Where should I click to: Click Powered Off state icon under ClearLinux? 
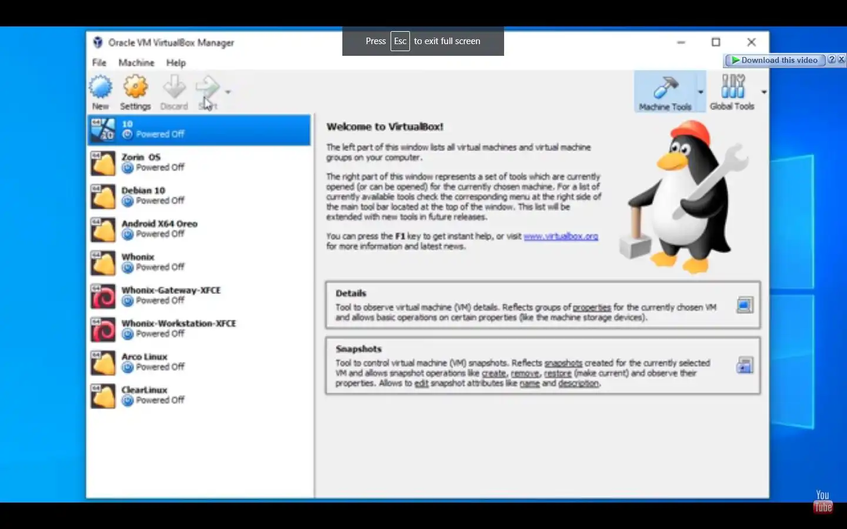tap(128, 401)
